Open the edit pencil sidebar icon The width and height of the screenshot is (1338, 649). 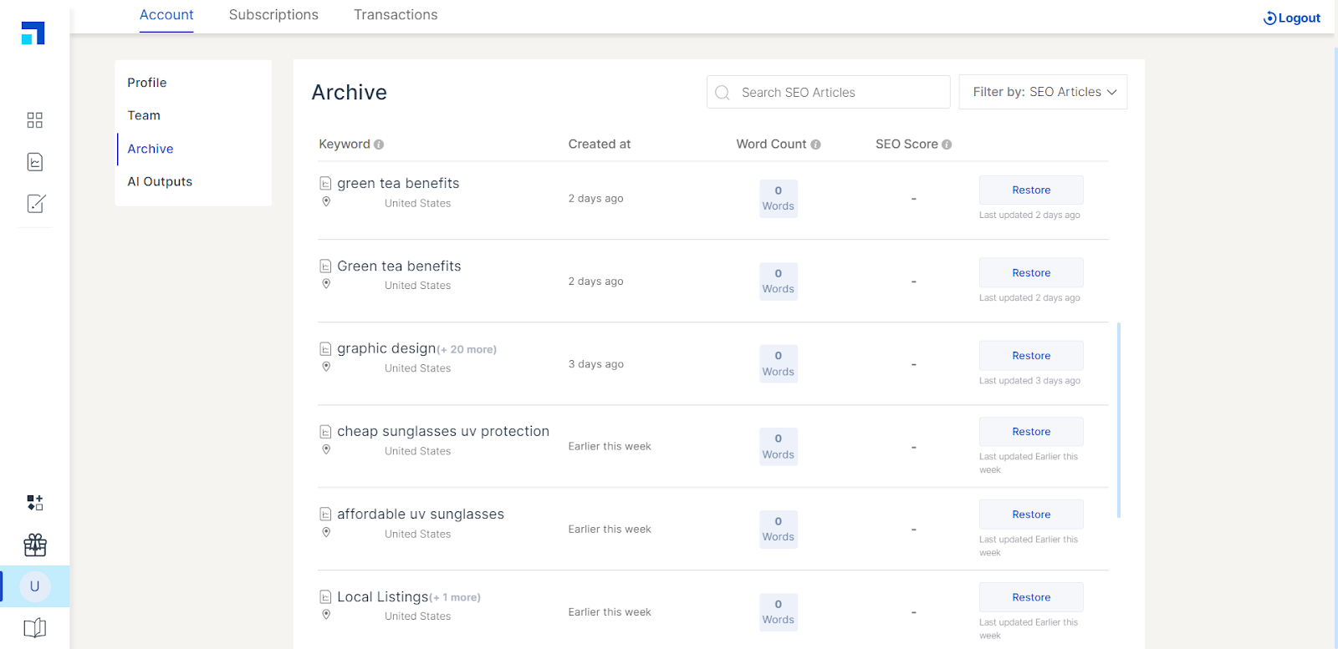[35, 203]
